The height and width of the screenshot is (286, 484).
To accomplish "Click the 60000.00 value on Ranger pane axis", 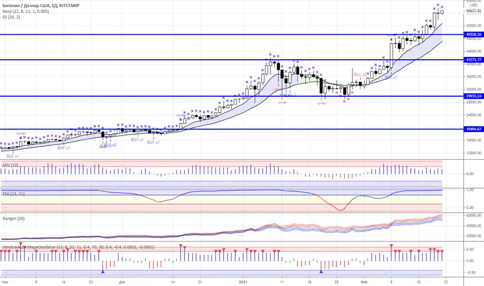I will coord(474,215).
